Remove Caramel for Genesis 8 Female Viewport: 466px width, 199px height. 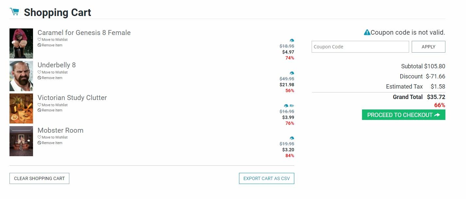[50, 45]
